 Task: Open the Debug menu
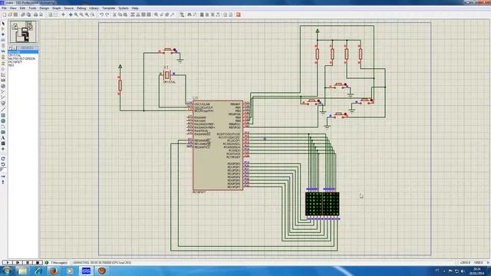coord(81,8)
